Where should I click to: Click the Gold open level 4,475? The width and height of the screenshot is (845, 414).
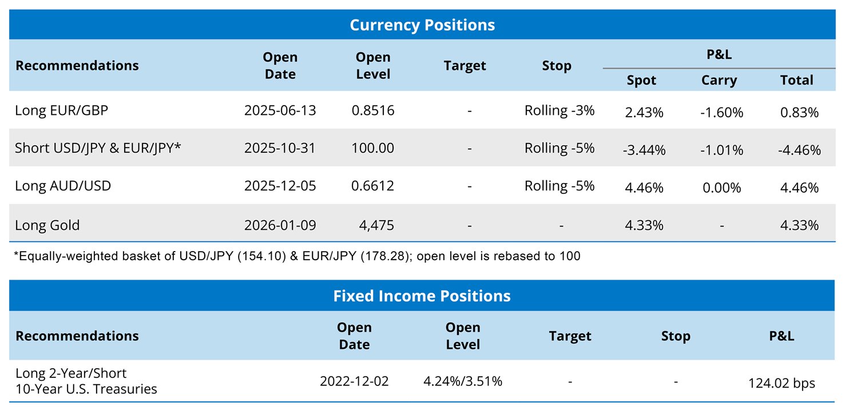[x=377, y=225]
